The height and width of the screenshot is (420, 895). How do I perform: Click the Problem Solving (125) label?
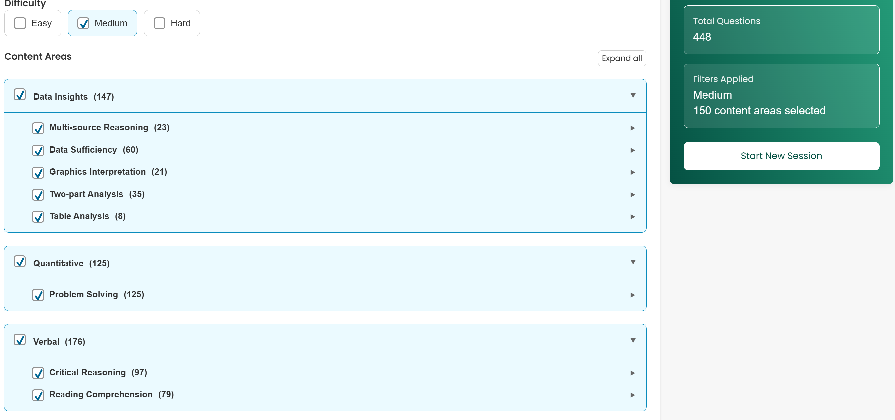97,294
